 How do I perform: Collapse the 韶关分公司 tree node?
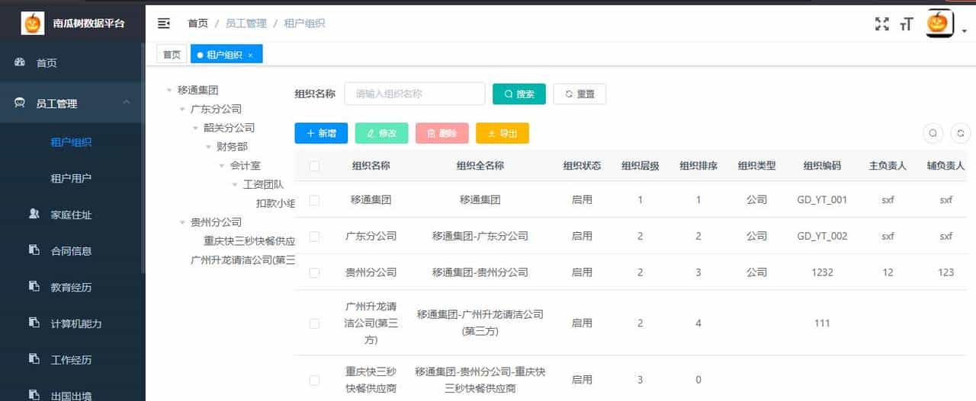194,128
